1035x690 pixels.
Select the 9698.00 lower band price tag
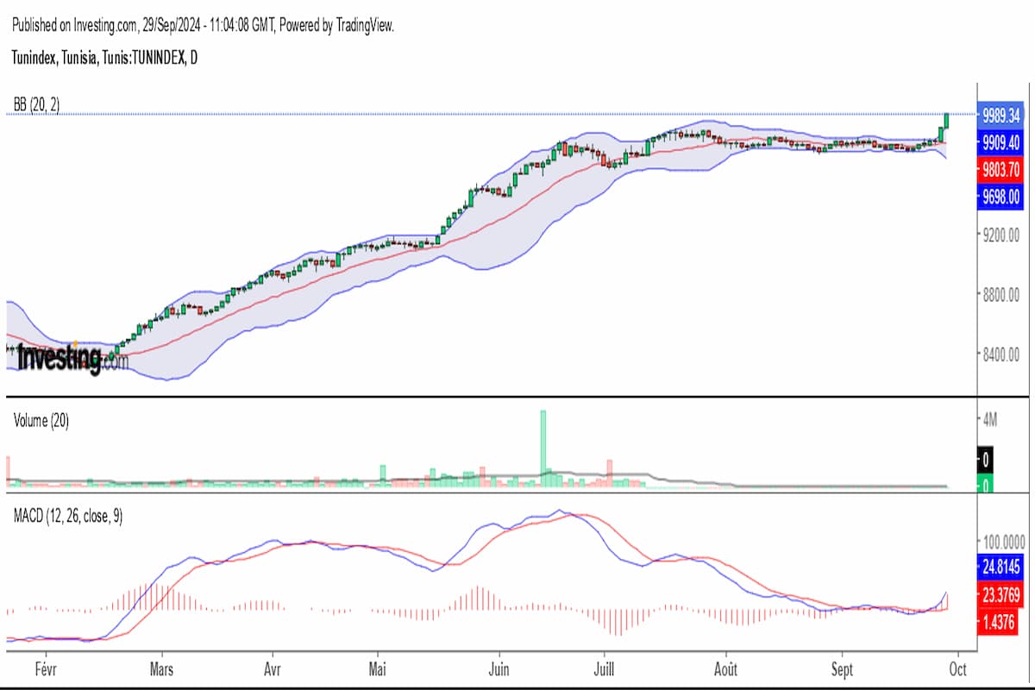coord(1000,197)
